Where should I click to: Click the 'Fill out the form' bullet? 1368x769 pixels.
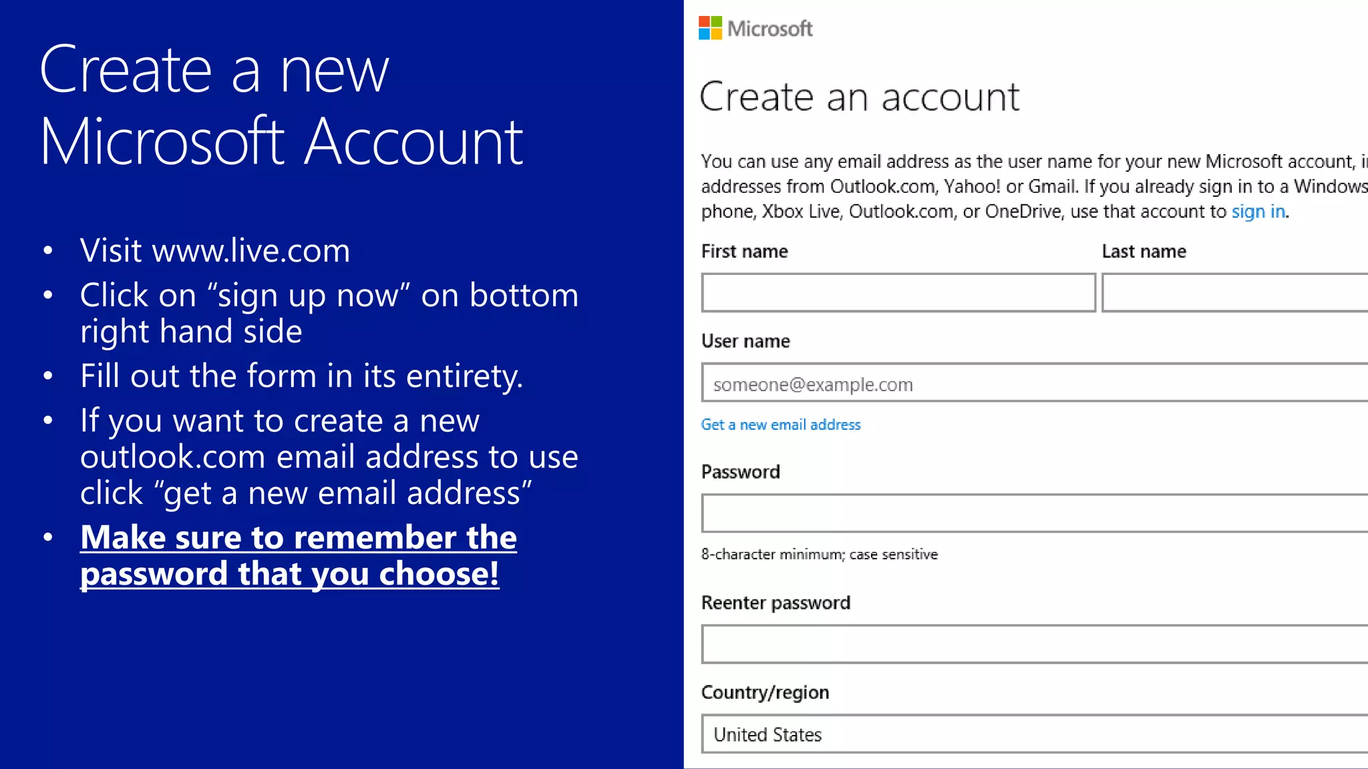click(x=301, y=376)
